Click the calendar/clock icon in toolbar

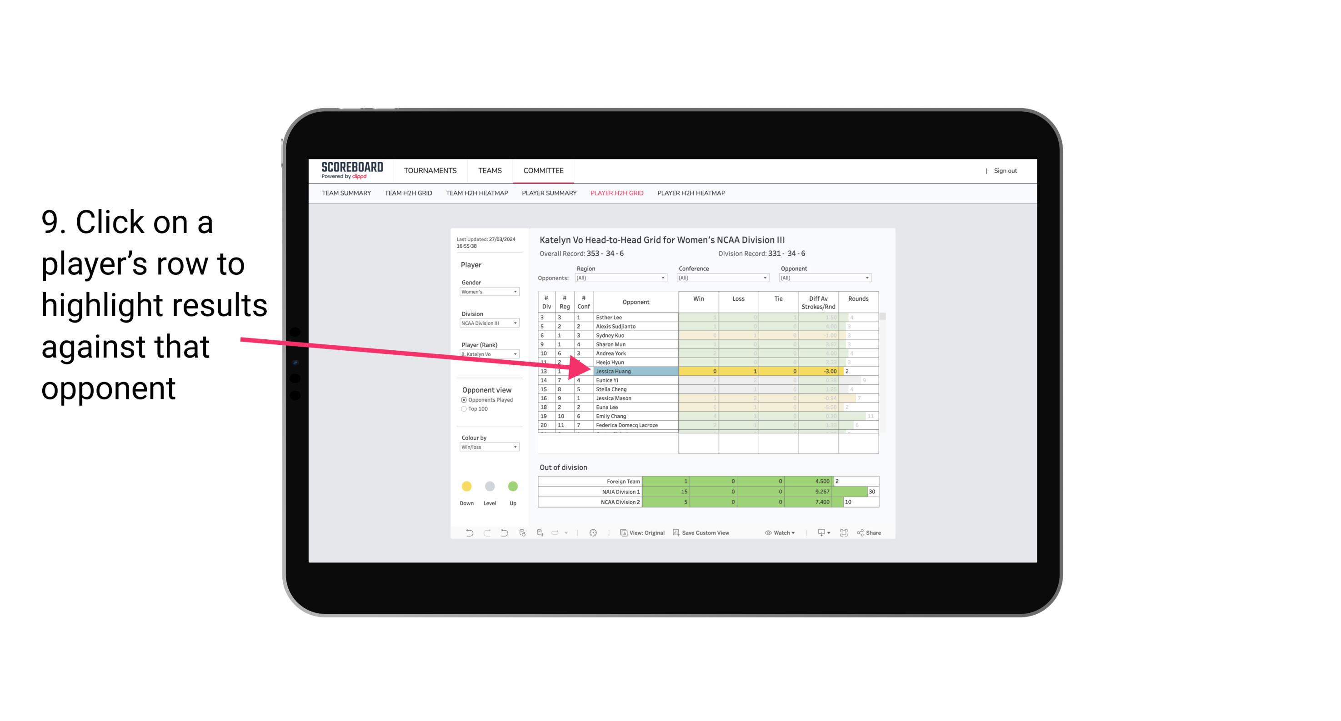pyautogui.click(x=593, y=534)
